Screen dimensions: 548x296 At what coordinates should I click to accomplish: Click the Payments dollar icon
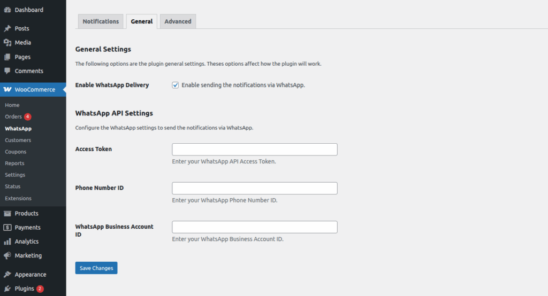click(7, 228)
